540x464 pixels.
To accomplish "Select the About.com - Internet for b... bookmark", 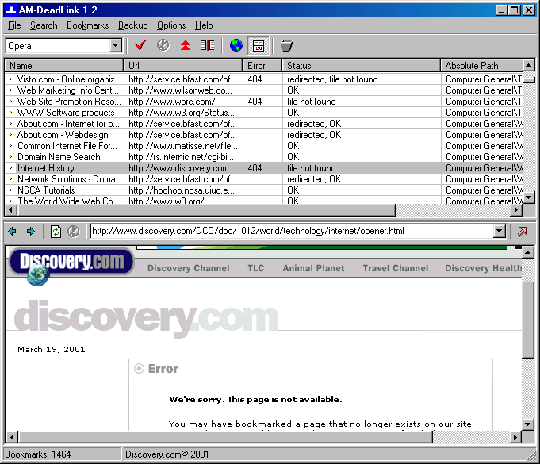I will (x=263, y=124).
